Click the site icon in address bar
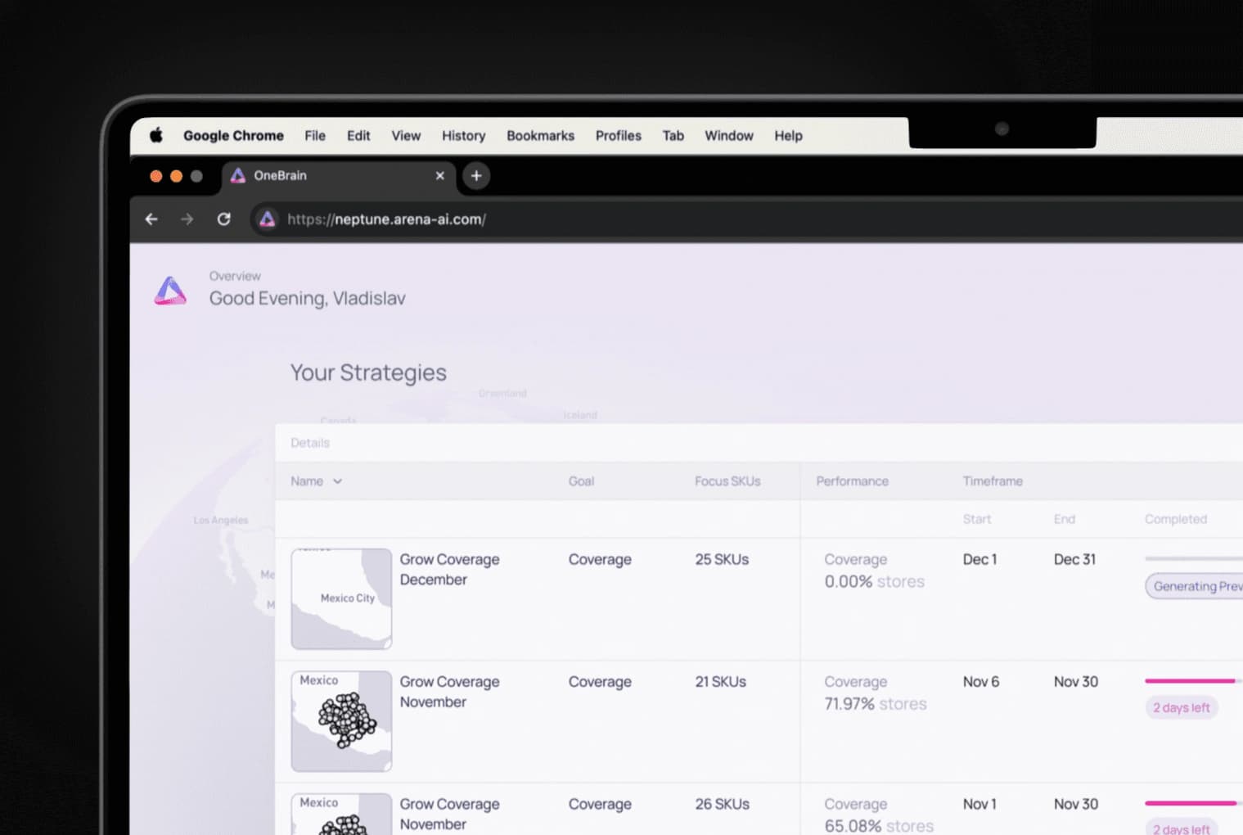This screenshot has height=835, width=1243. (x=267, y=219)
